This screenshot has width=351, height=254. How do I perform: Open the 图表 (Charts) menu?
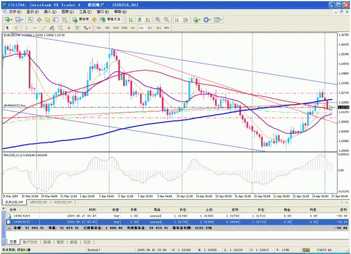(67, 12)
